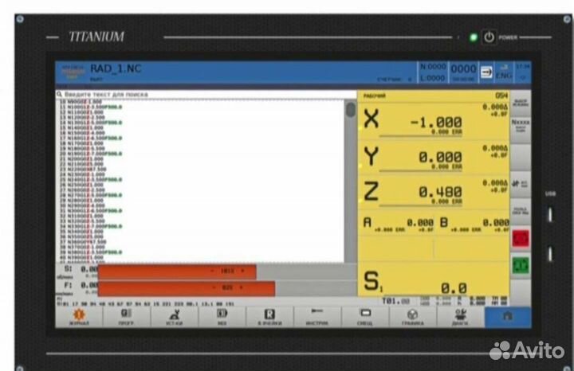Adjust the spindle S override bar
Viewport: 574px width, 371px height.
(177, 271)
